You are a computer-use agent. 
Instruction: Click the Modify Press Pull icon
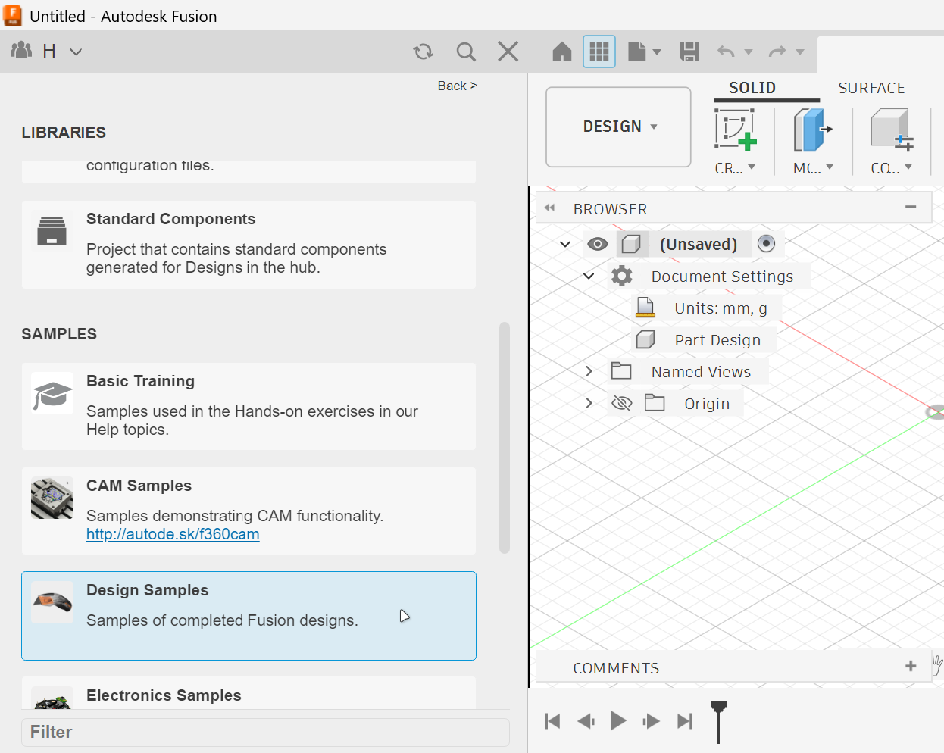pos(813,130)
